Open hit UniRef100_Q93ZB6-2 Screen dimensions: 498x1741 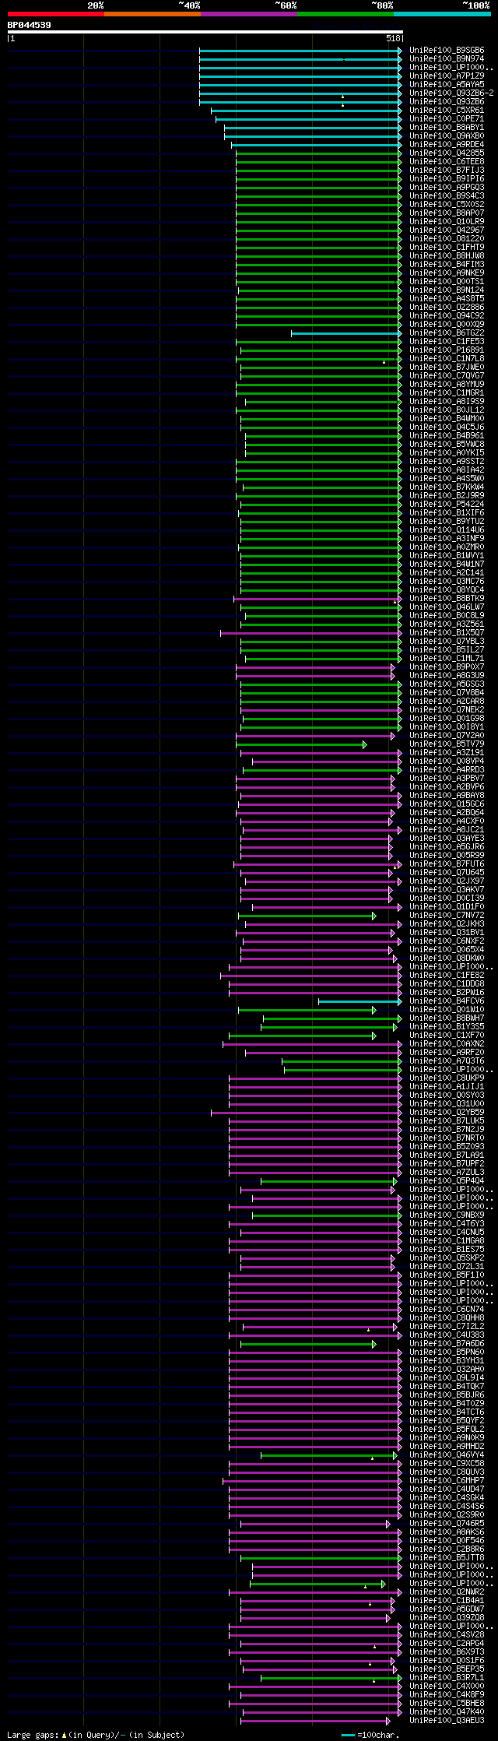click(451, 93)
